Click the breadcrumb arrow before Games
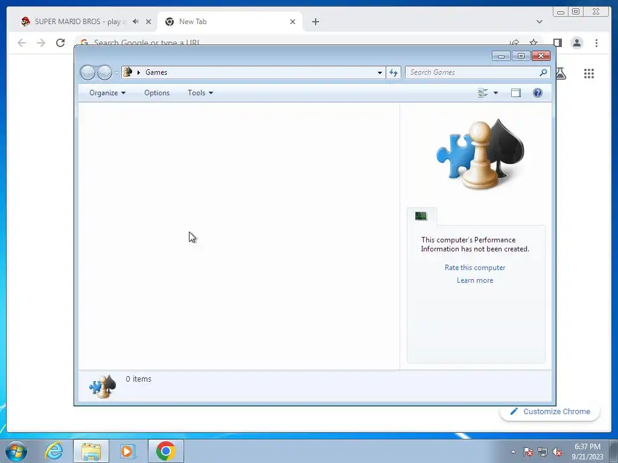 [x=139, y=72]
